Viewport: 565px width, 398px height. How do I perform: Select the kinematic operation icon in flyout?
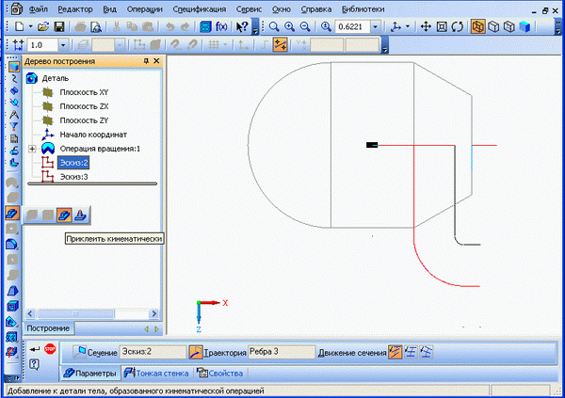point(64,215)
